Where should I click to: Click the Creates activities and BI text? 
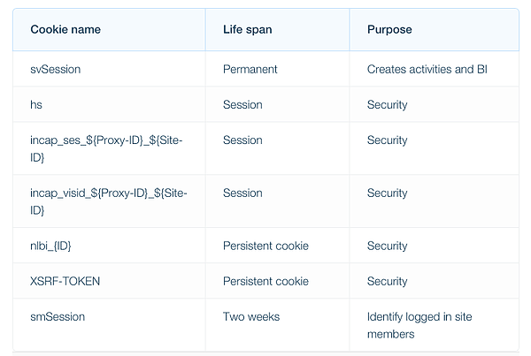427,69
